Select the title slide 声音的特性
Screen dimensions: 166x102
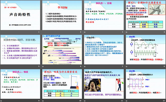[x=21, y=15]
